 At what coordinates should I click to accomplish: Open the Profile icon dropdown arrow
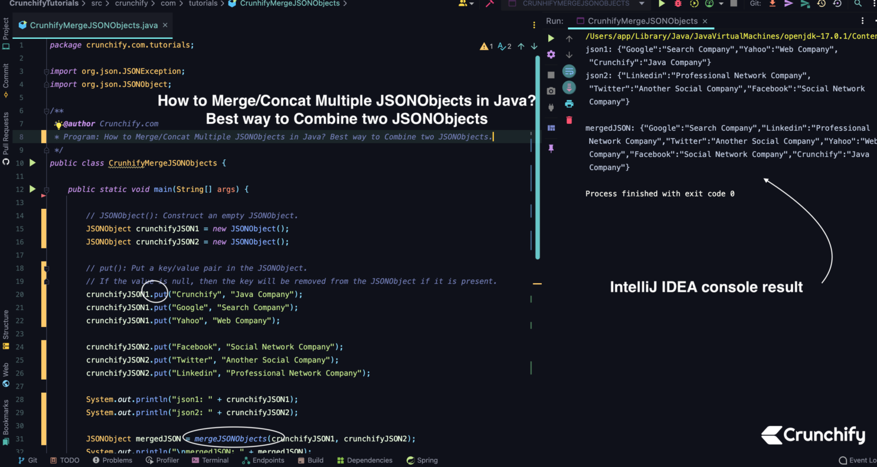(721, 4)
